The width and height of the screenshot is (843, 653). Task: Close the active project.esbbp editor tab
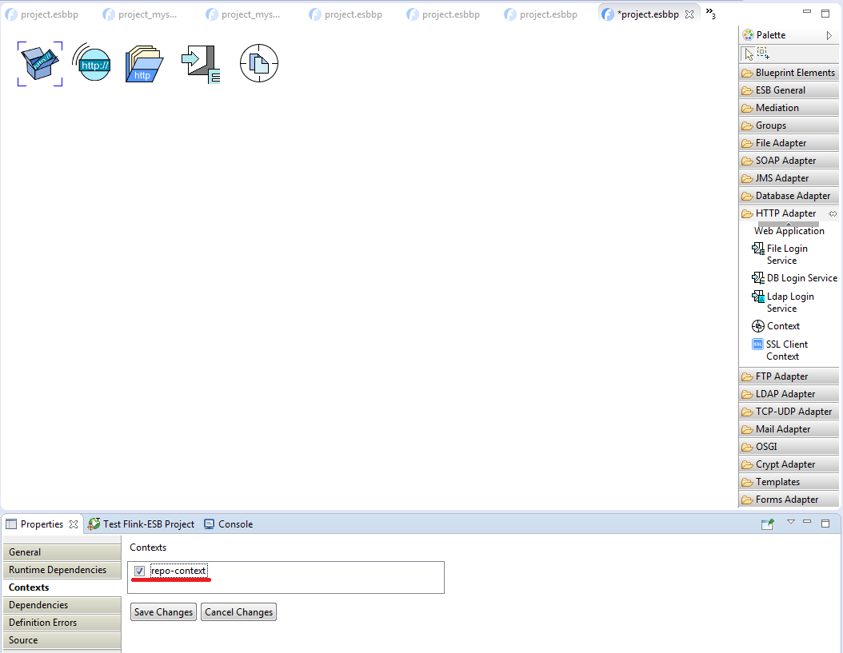coord(689,14)
